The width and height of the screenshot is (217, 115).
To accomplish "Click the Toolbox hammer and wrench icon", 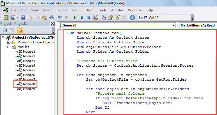I will [x=124, y=17].
